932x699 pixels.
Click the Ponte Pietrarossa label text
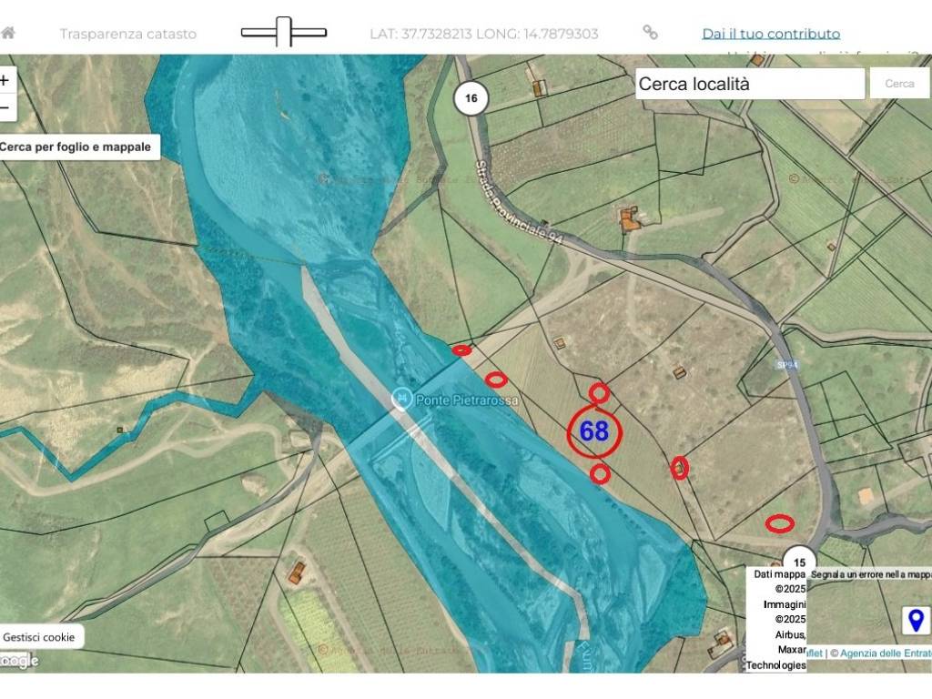(467, 400)
